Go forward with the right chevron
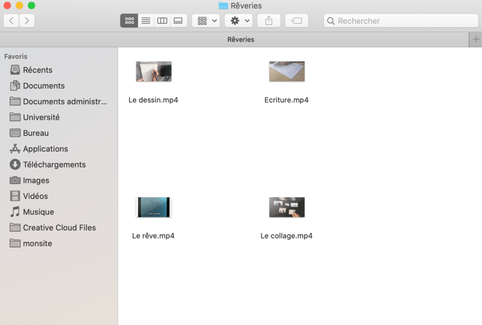Viewport: 482px width, 325px height. click(x=26, y=21)
